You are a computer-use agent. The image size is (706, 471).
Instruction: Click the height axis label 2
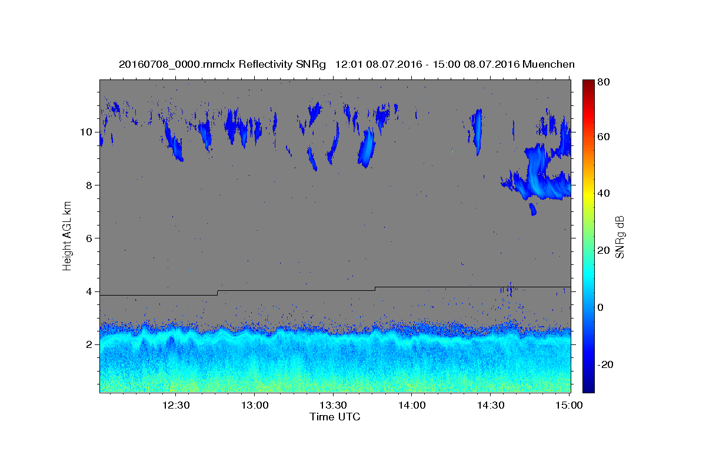coord(90,344)
